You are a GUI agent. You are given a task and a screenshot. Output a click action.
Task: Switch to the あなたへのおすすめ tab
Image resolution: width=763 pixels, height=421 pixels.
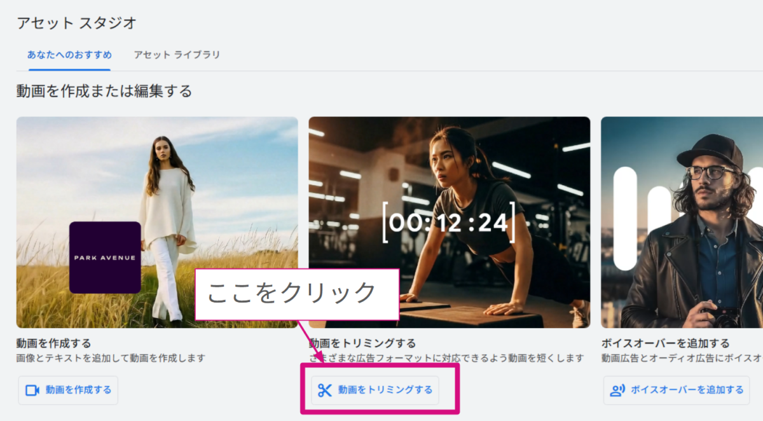coord(69,55)
